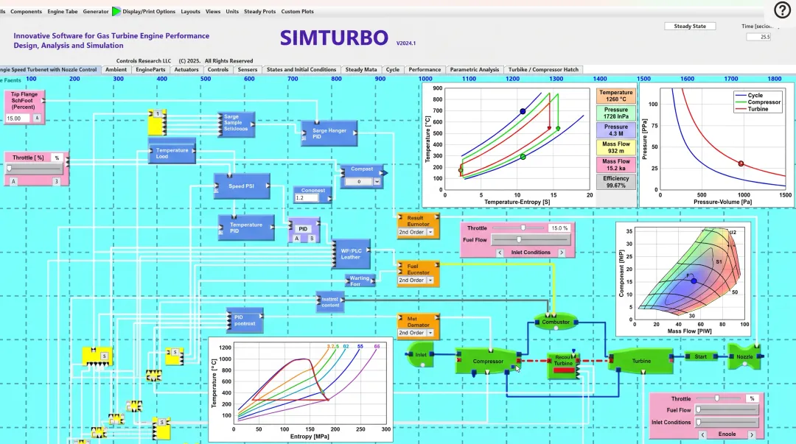This screenshot has width=796, height=444.
Task: Click the small PID block with A B
Action: click(304, 231)
